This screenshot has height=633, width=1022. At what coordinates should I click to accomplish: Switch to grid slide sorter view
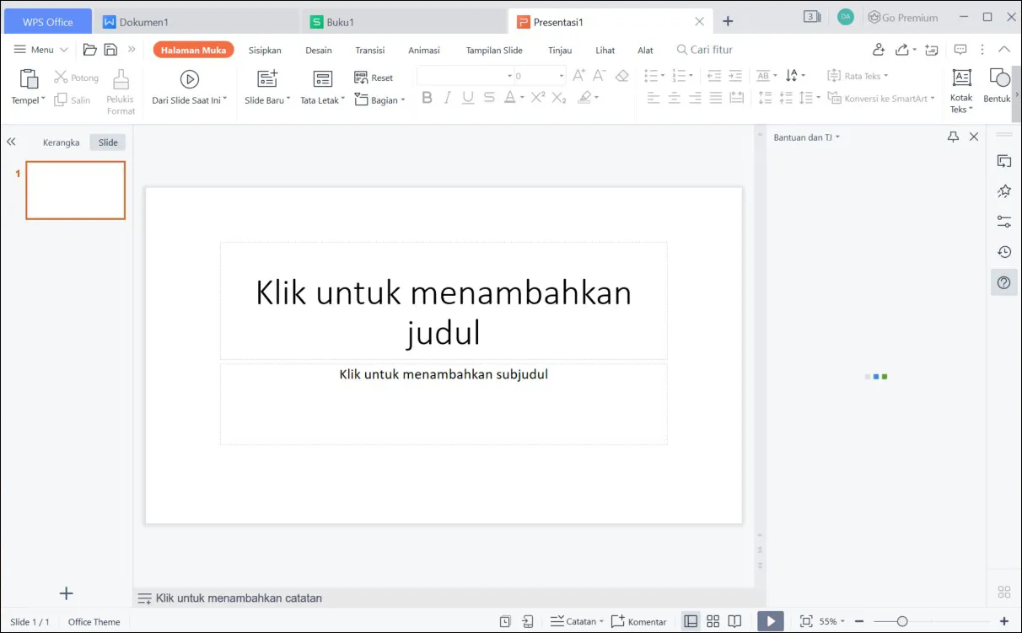[713, 620]
